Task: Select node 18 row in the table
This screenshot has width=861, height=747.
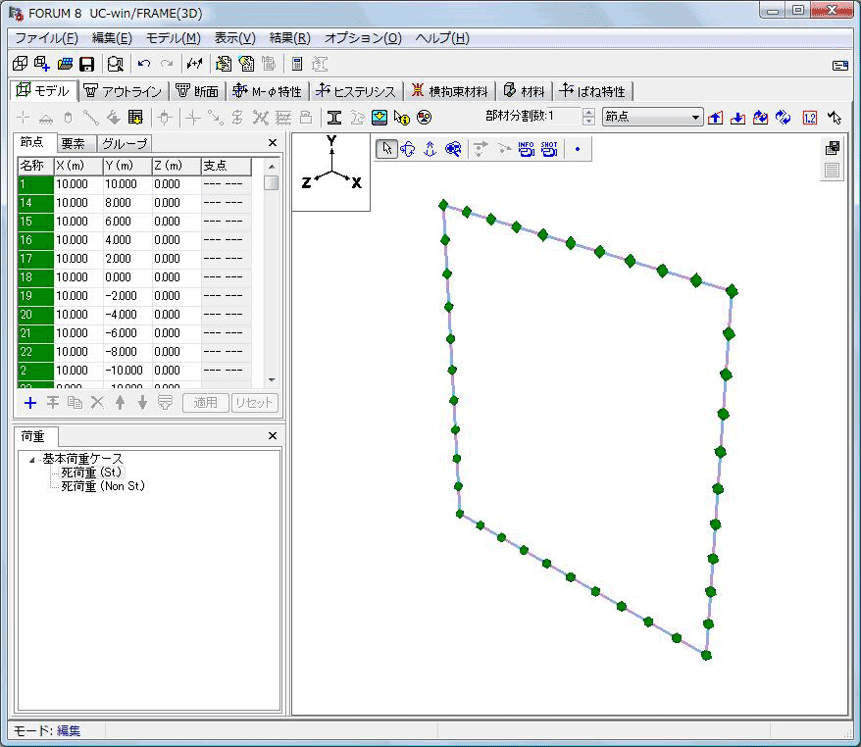Action: click(134, 277)
